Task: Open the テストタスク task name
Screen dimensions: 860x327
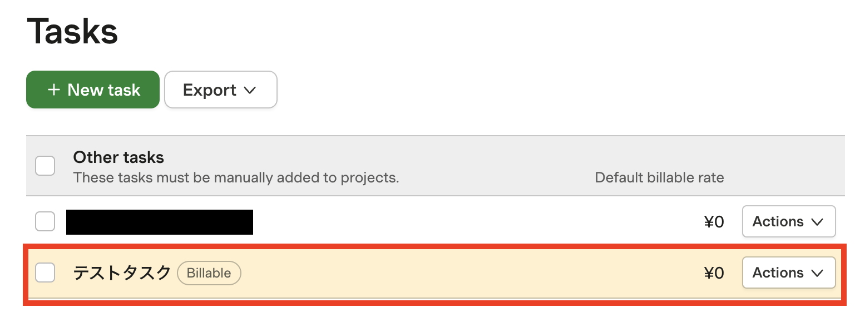Action: [122, 273]
